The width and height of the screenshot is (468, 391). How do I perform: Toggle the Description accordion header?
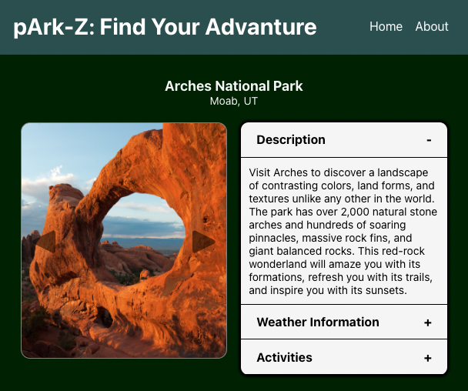(x=344, y=140)
